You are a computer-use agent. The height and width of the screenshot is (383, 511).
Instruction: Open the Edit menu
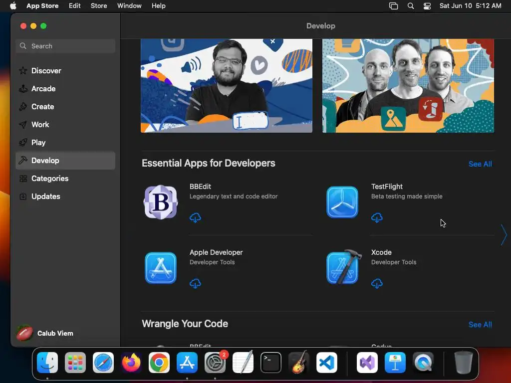[75, 6]
